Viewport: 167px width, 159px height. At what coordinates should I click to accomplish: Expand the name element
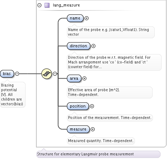[x=86, y=18]
